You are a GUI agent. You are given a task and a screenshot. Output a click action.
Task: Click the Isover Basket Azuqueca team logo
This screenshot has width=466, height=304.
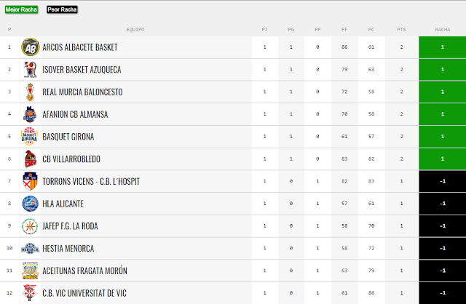click(30, 70)
